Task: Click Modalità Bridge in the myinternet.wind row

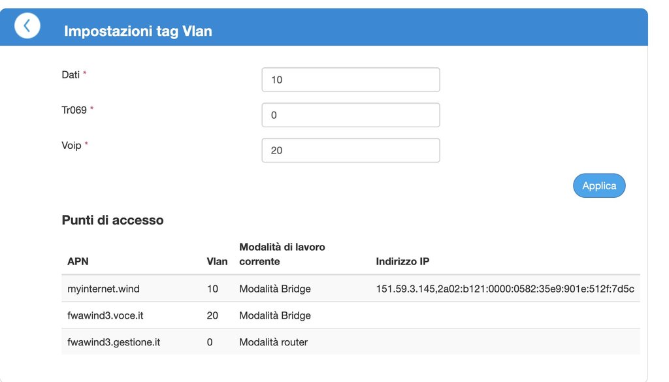Action: (275, 289)
